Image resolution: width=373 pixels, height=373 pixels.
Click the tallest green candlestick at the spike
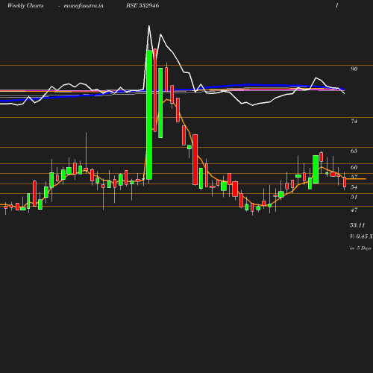point(149,115)
